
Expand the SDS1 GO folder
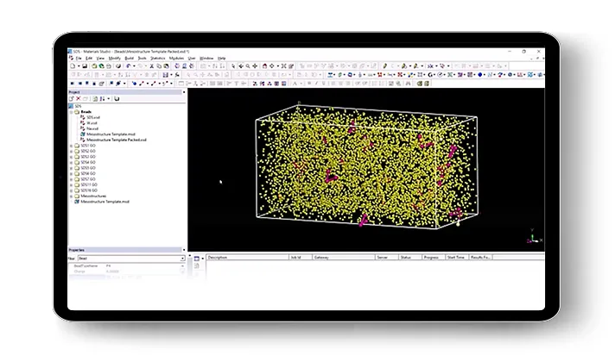(x=72, y=146)
